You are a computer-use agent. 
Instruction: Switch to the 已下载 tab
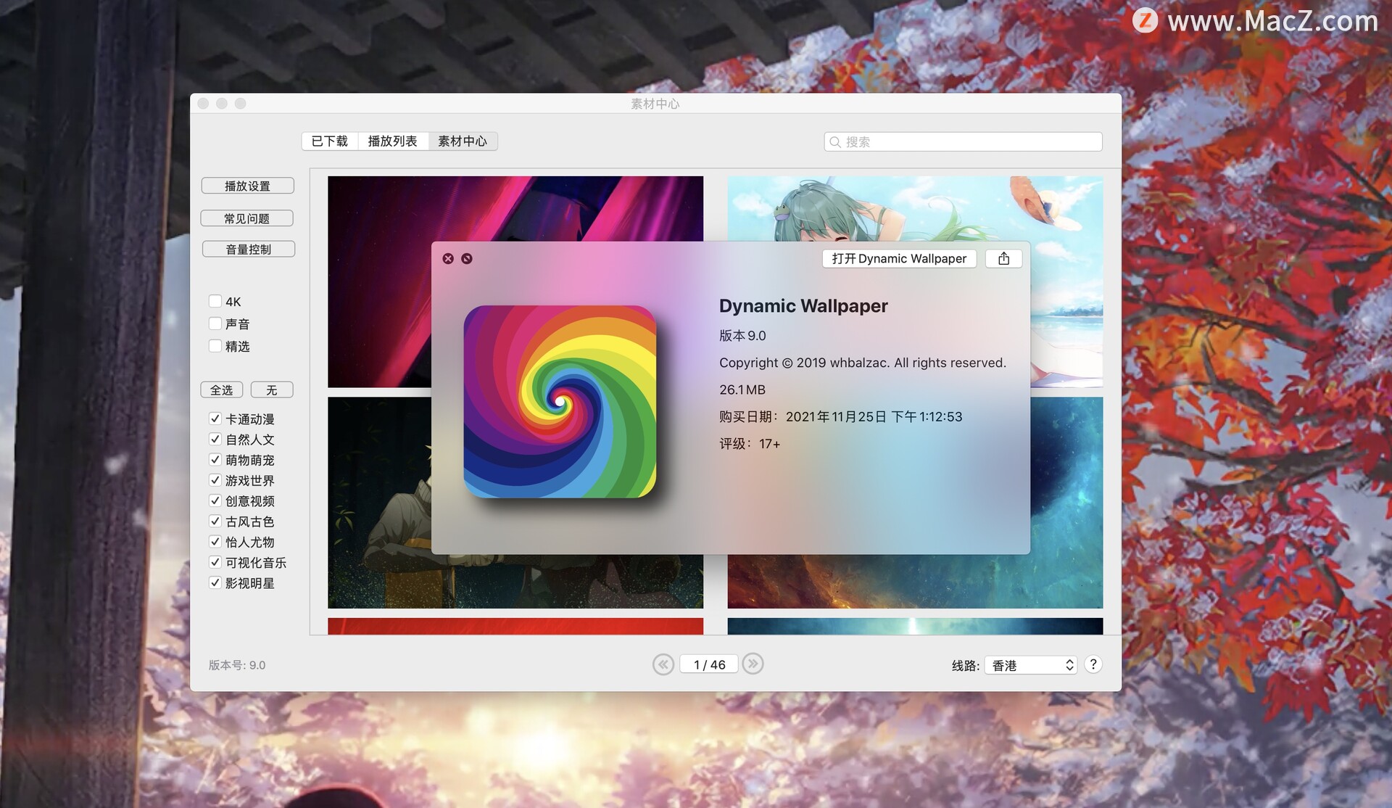(x=330, y=141)
